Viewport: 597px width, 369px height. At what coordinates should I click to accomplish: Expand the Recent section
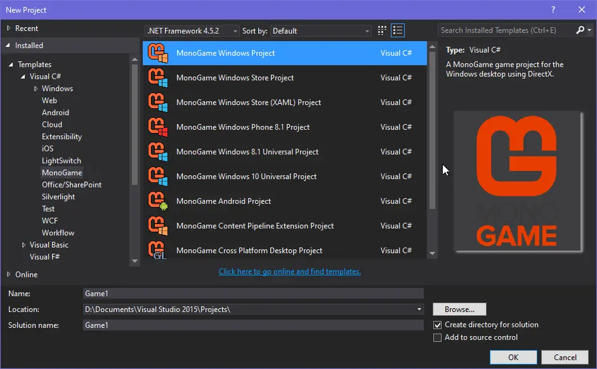(x=8, y=28)
